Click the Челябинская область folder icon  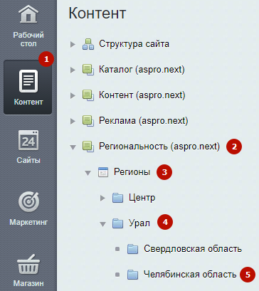[x=132, y=275]
